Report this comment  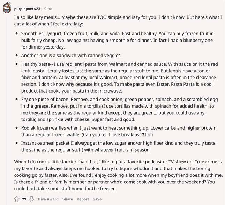[83, 199]
